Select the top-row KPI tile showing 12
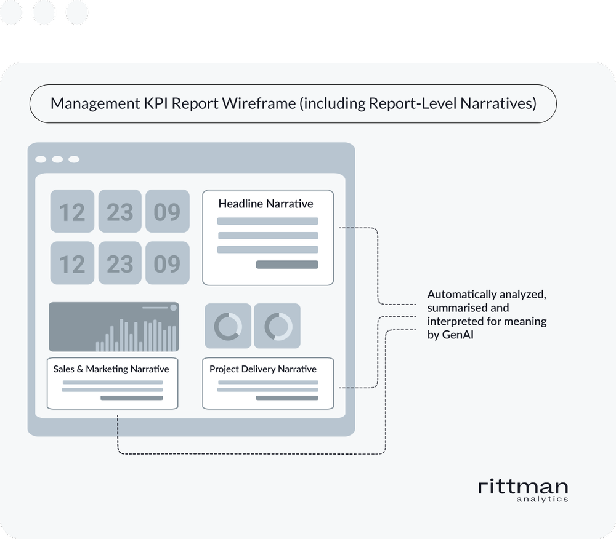616x539 pixels. pos(72,211)
